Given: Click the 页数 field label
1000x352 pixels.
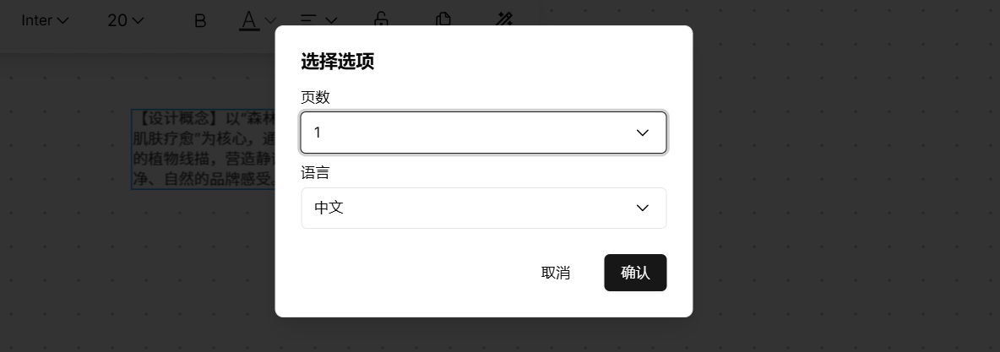Looking at the screenshot, I should click(315, 97).
